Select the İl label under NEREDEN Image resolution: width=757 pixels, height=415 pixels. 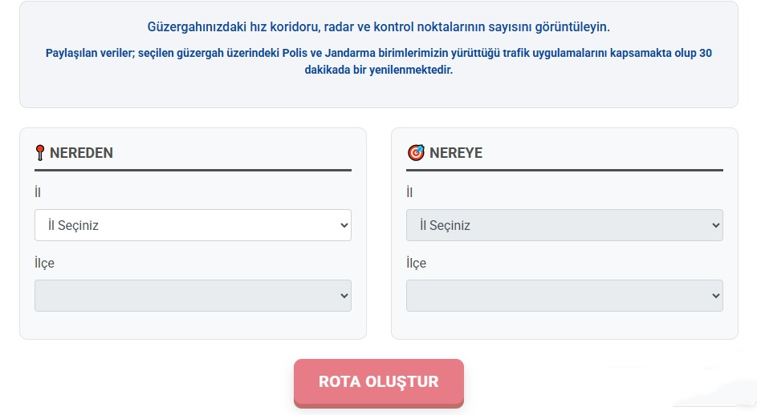38,193
